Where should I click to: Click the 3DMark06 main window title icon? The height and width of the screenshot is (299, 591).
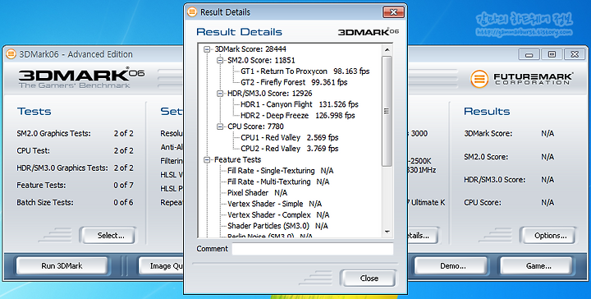11,54
